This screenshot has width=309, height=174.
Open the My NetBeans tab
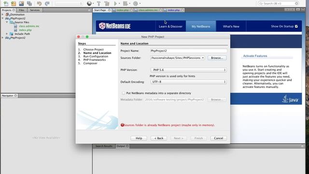201,26
